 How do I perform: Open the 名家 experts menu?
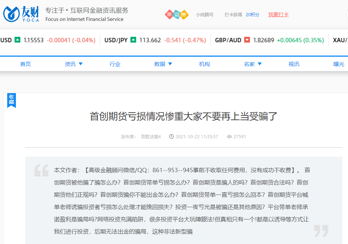pyautogui.click(x=249, y=64)
